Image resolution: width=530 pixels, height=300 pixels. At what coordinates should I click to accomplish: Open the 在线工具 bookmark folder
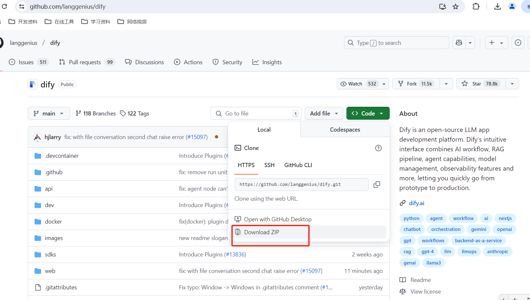tap(59, 22)
